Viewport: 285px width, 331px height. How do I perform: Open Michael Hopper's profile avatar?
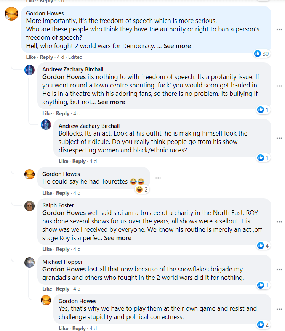[x=30, y=263]
